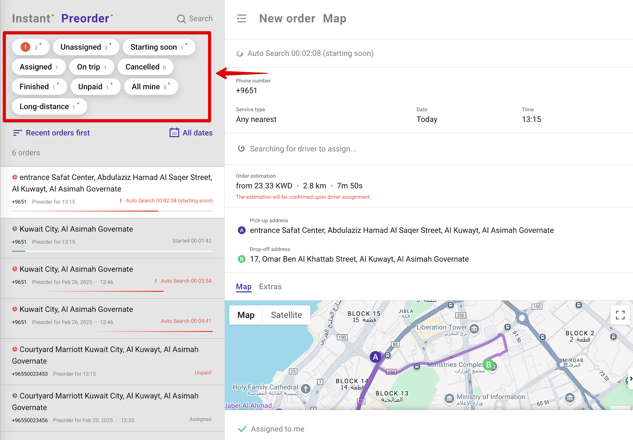Click the New order link
The height and width of the screenshot is (440, 633).
click(x=287, y=19)
